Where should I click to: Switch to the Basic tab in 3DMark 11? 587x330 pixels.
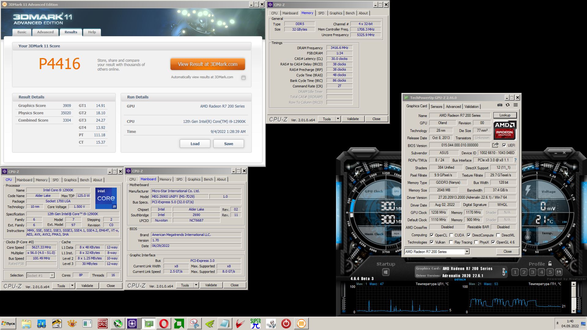[22, 32]
